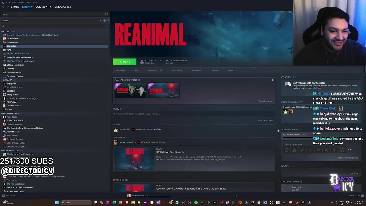
Task: Open the Games menu
Action: click(x=28, y=3)
